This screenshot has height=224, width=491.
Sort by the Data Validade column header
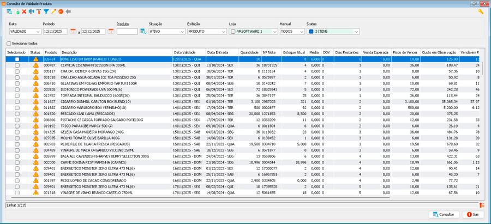coord(189,52)
